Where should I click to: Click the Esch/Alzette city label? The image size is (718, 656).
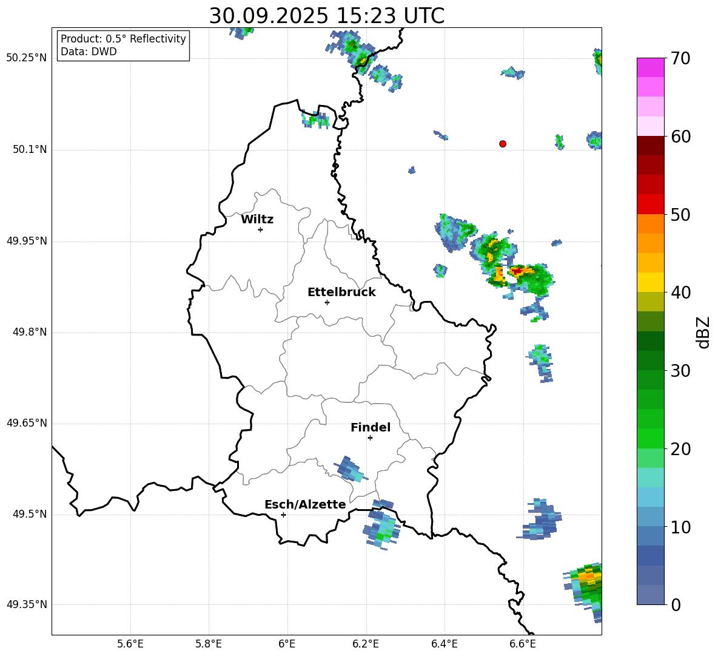pos(305,504)
